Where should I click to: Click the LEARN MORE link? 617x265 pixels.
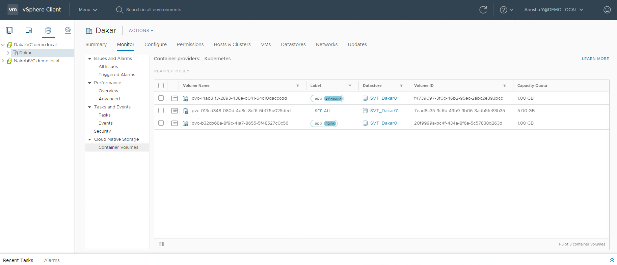click(595, 59)
